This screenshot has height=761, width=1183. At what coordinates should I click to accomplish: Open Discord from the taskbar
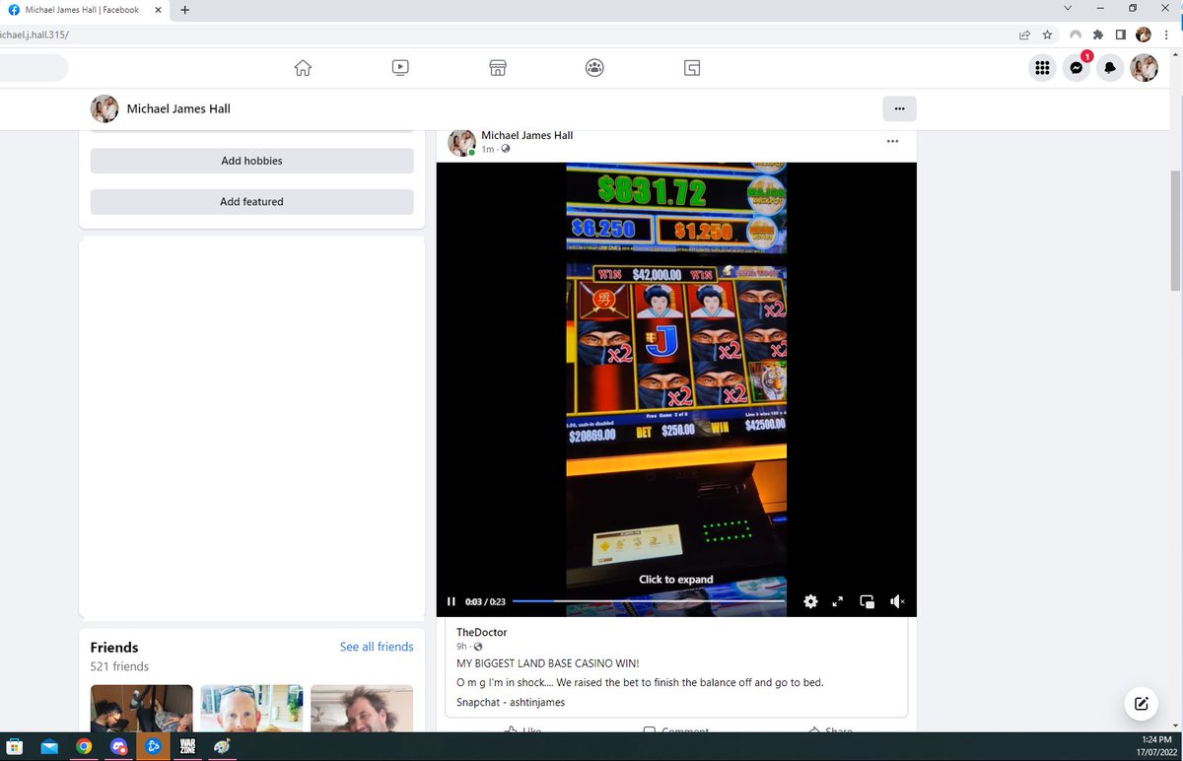[118, 746]
